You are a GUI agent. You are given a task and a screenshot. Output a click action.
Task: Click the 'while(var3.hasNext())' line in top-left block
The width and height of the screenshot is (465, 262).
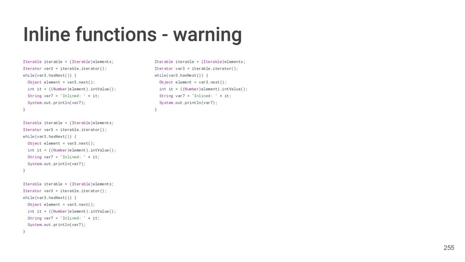click(49, 76)
